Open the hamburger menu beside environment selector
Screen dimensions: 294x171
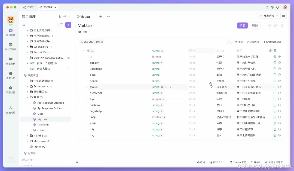(x=283, y=16)
